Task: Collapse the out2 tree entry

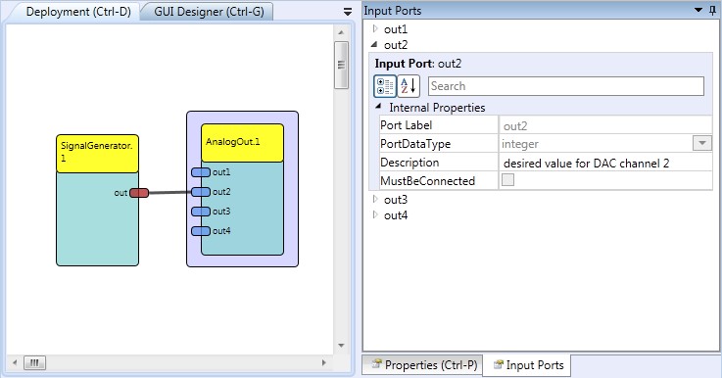Action: tap(374, 45)
